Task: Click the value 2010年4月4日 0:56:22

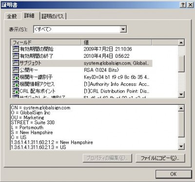Action: (x=107, y=56)
